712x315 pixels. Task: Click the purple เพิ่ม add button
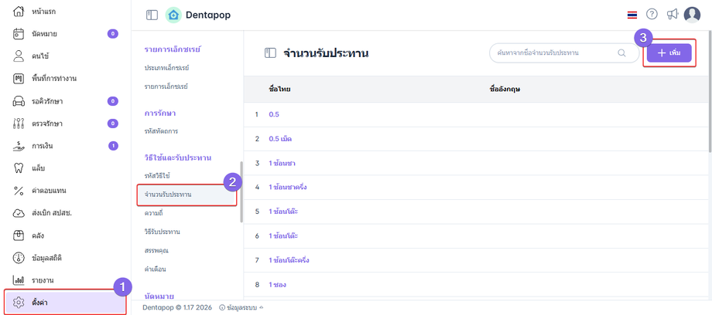[x=669, y=52]
